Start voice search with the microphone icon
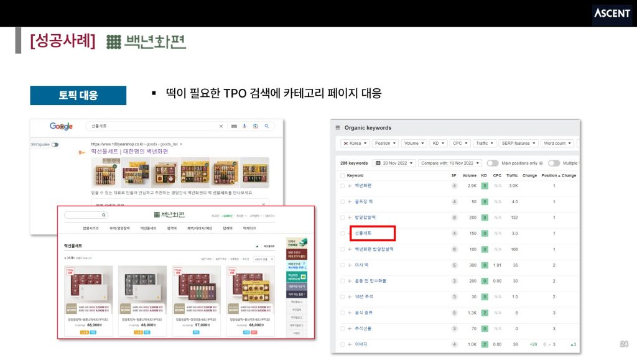Image resolution: width=637 pixels, height=358 pixels. point(244,126)
